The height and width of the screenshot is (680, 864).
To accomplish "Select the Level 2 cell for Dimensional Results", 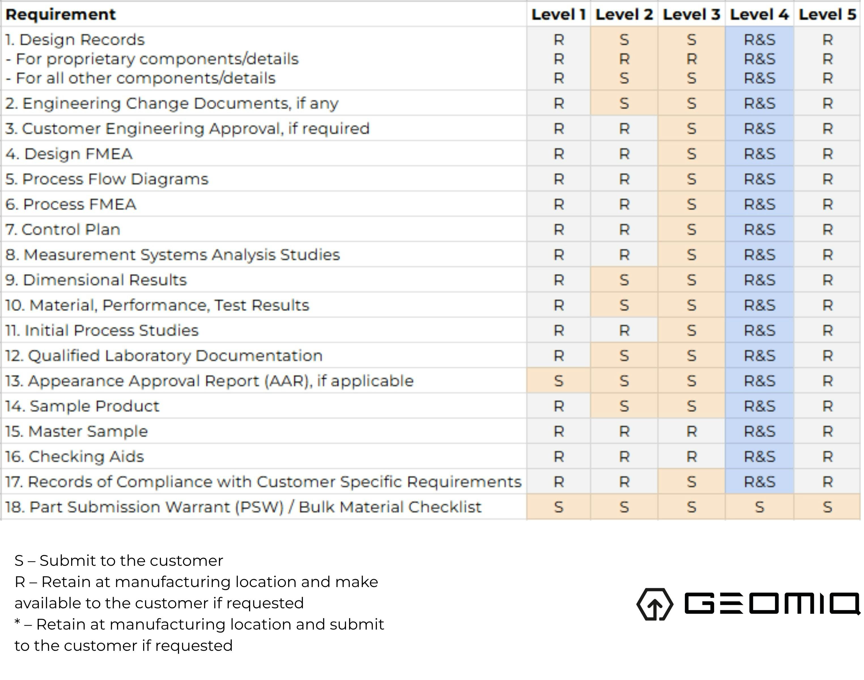I will coord(624,280).
